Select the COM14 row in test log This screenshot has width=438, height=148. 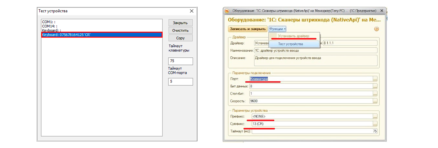[102, 26]
